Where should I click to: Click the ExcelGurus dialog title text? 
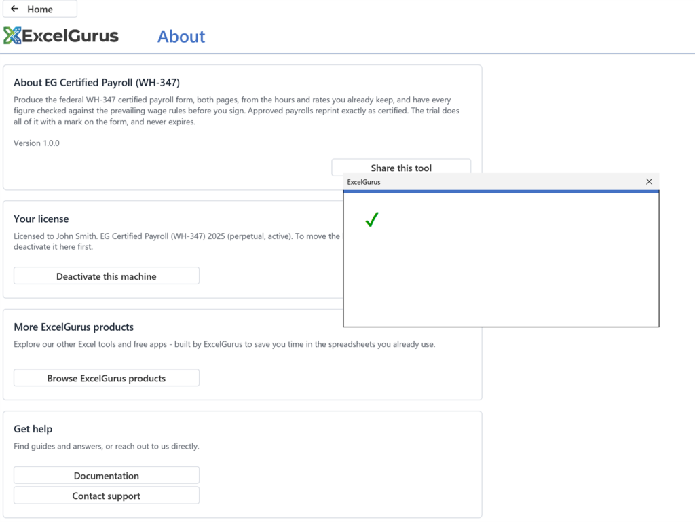click(x=364, y=182)
